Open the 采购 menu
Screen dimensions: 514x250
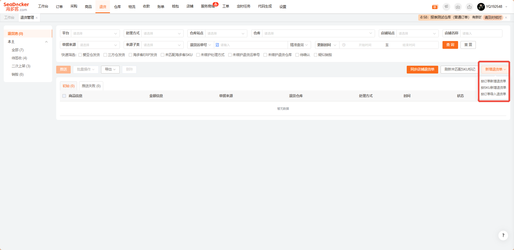click(x=74, y=6)
